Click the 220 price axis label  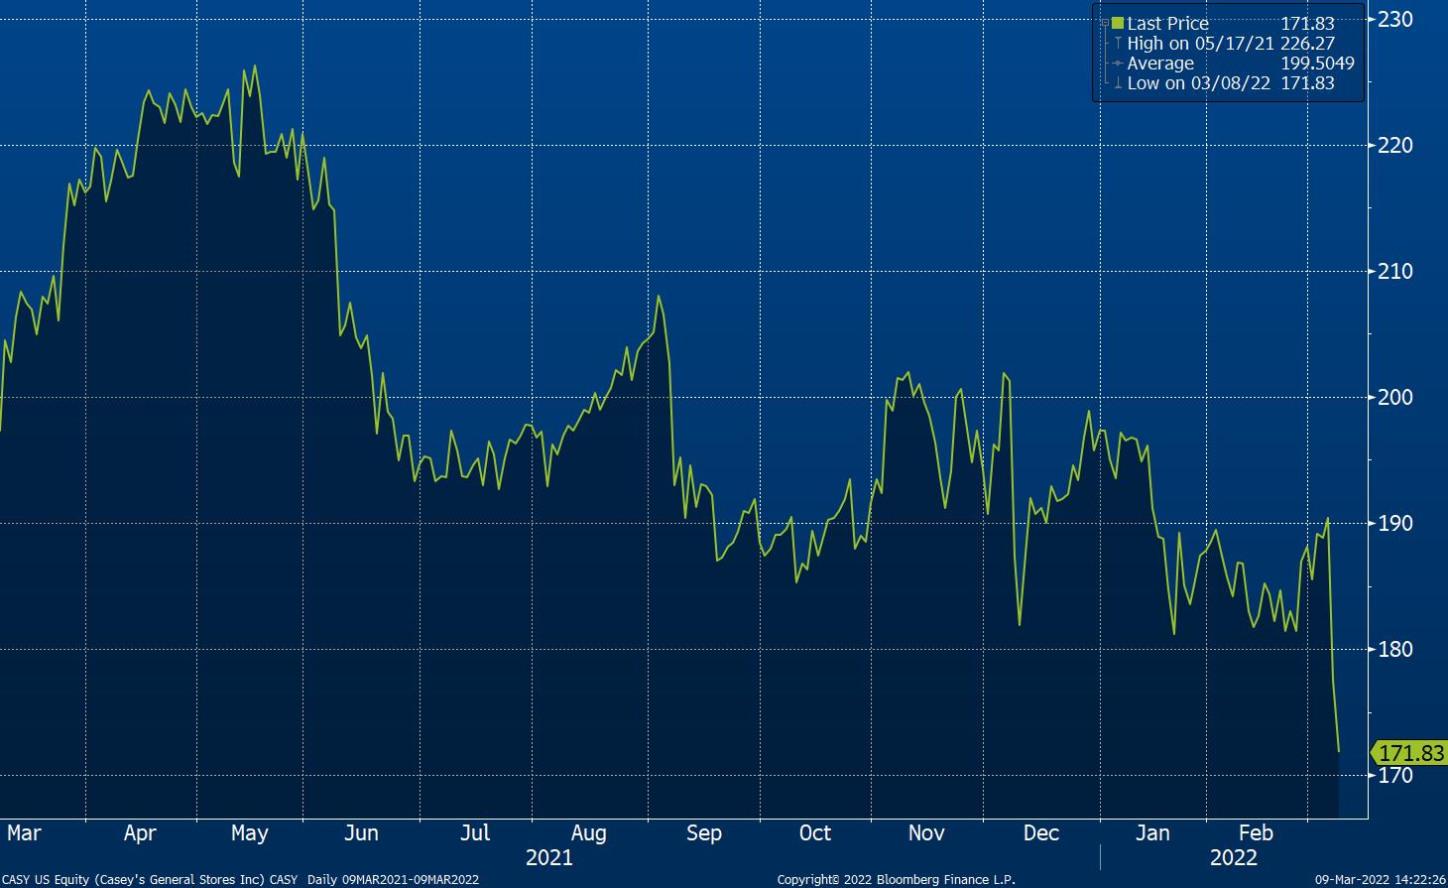(x=1394, y=145)
